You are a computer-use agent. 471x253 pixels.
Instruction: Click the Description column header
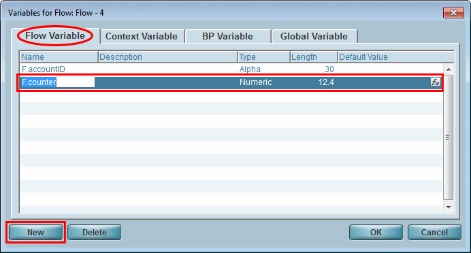coord(168,56)
